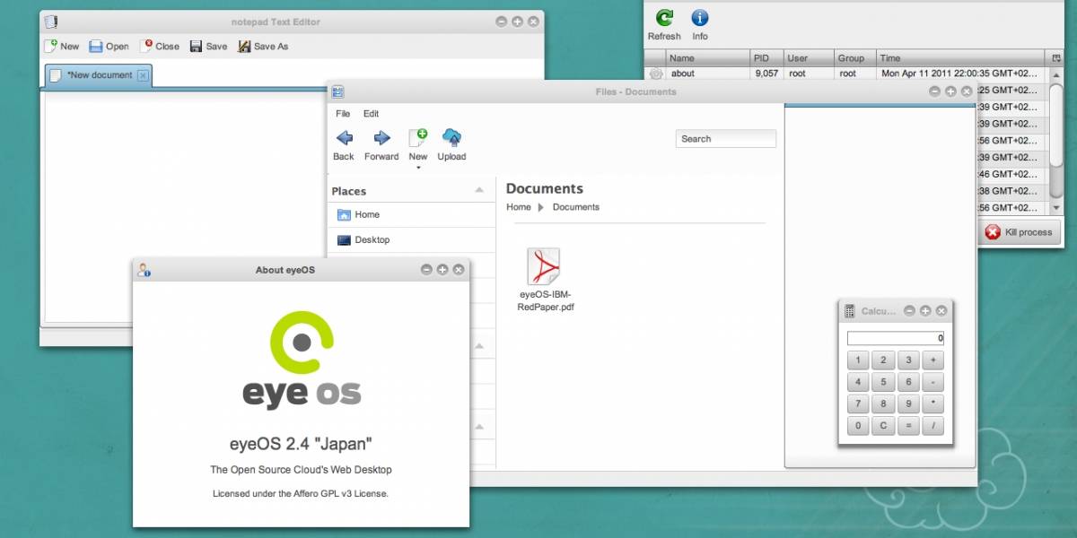Open column chooser in process table
Image resolution: width=1077 pixels, height=538 pixels.
click(1055, 57)
